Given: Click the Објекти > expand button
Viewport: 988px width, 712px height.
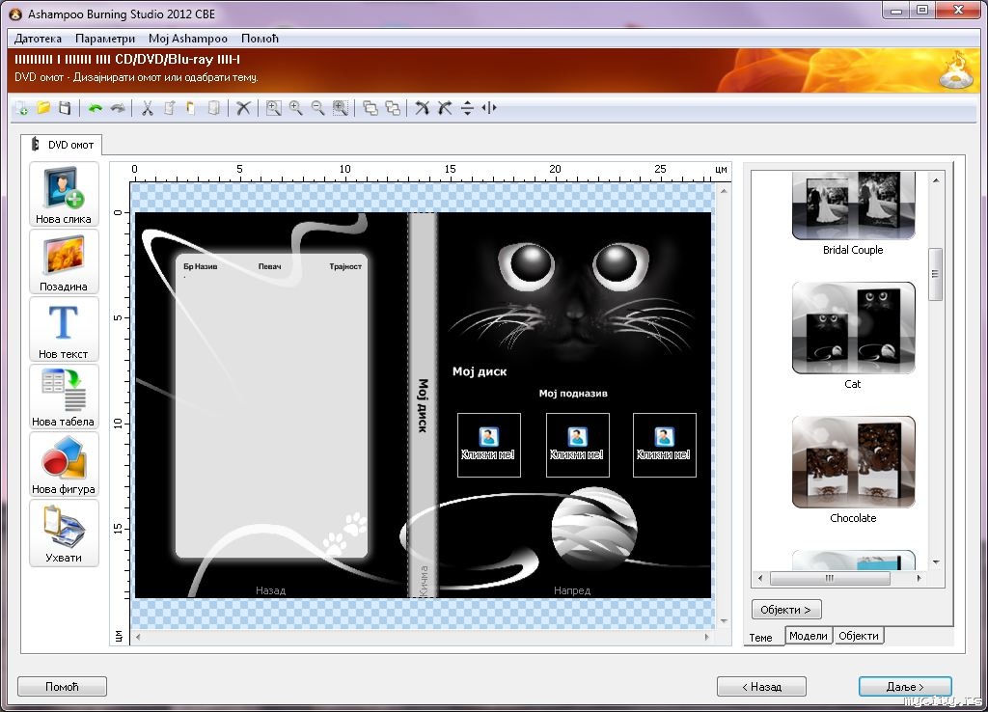Looking at the screenshot, I should pos(786,610).
